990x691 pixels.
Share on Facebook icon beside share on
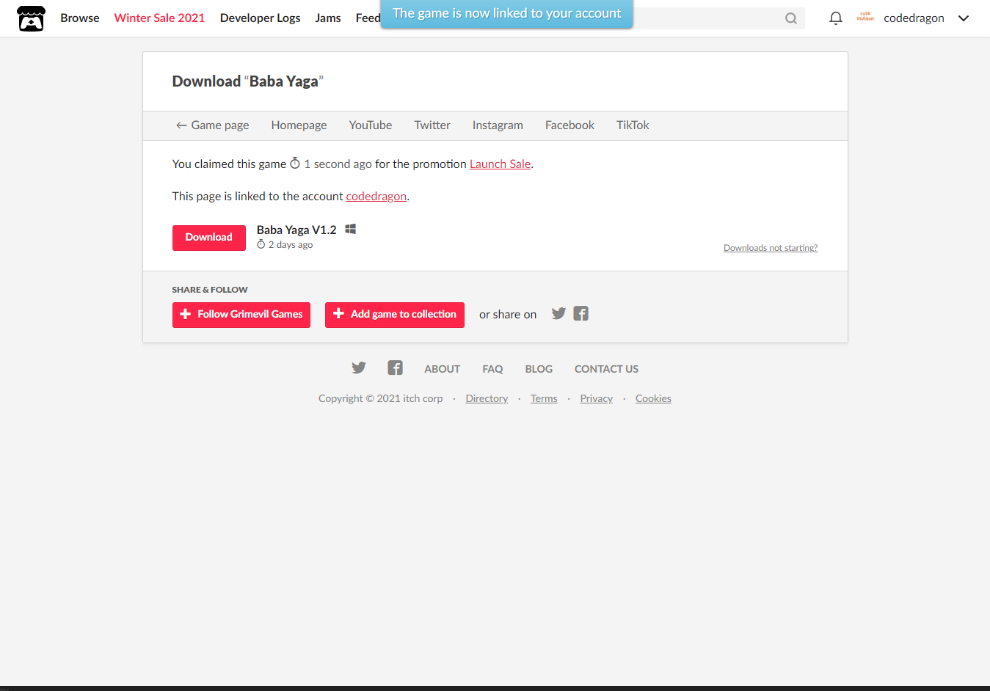[581, 314]
